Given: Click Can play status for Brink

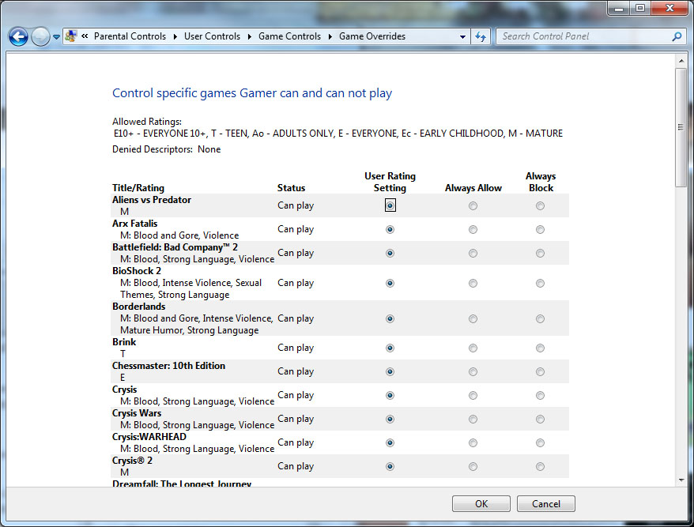Looking at the screenshot, I should 295,348.
